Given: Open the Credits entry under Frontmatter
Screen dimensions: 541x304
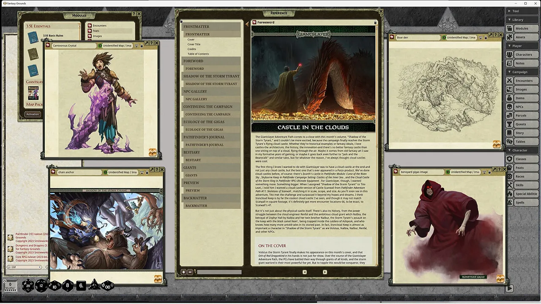Looking at the screenshot, I should (x=192, y=49).
